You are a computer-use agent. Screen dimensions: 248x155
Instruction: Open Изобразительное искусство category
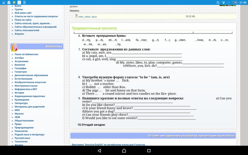pos(30,82)
